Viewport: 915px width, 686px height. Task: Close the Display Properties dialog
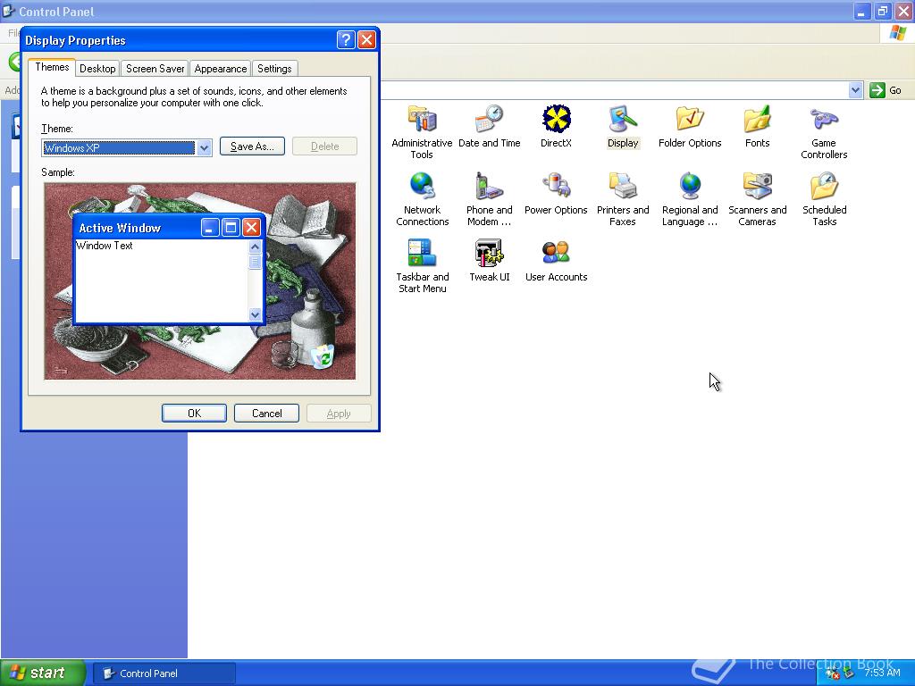click(x=366, y=39)
